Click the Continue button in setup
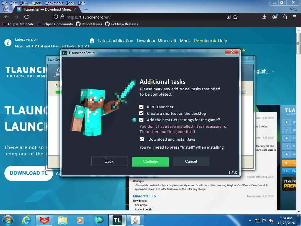 click(x=150, y=162)
